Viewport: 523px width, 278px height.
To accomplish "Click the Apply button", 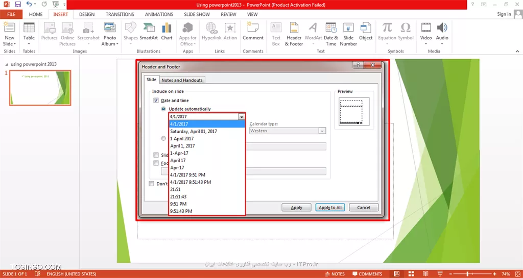I will (297, 208).
